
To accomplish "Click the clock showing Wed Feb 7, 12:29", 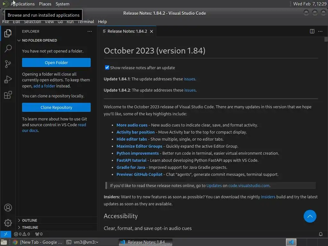I will (x=309, y=4).
